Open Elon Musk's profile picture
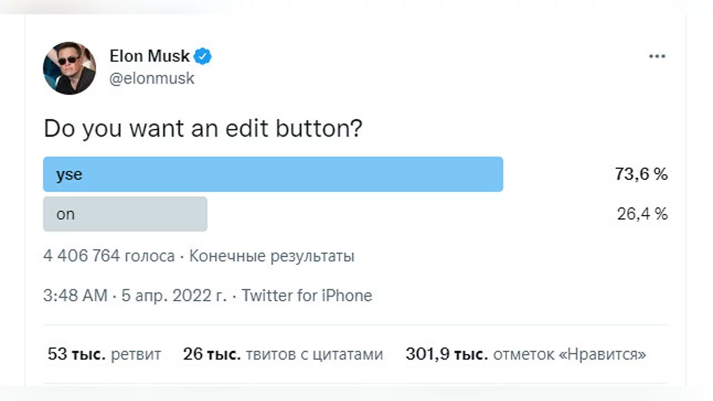The width and height of the screenshot is (713, 401). (70, 68)
